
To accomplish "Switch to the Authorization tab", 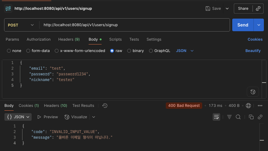I will (x=39, y=39).
